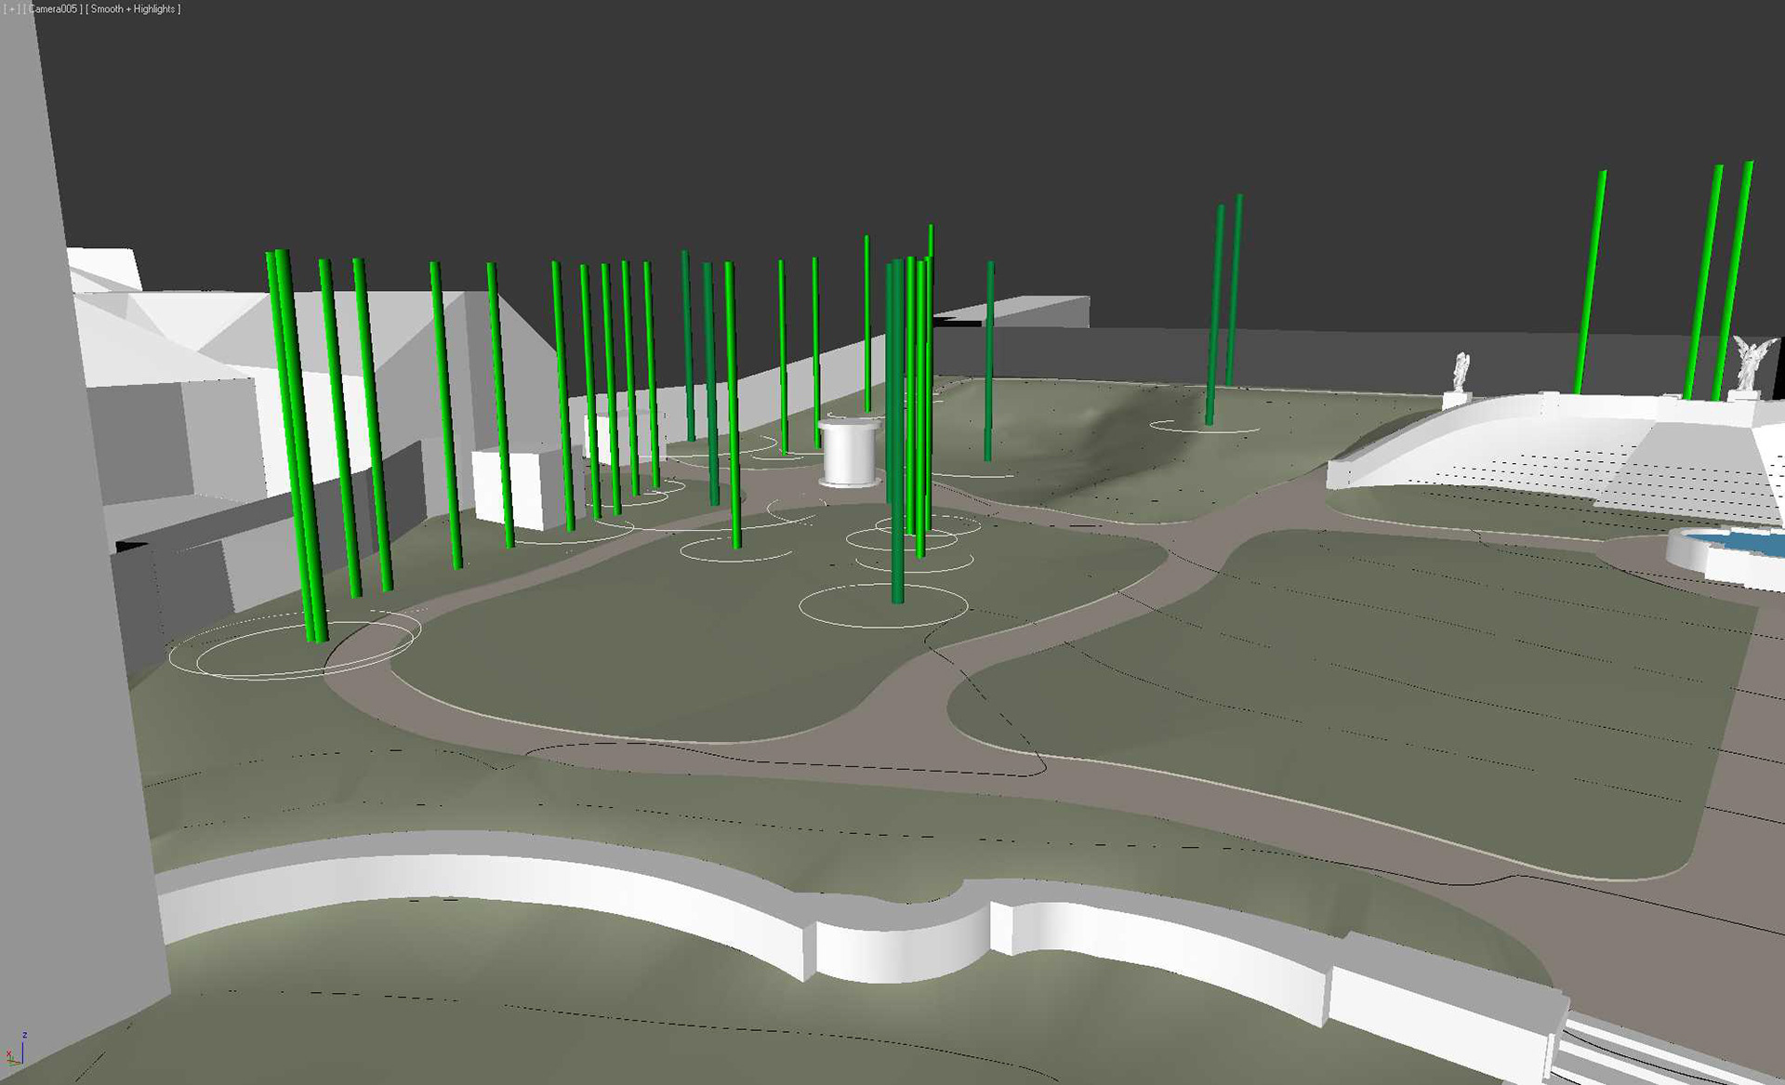This screenshot has width=1785, height=1085.
Task: Click the large white circle under the center pole
Action: 883,626
